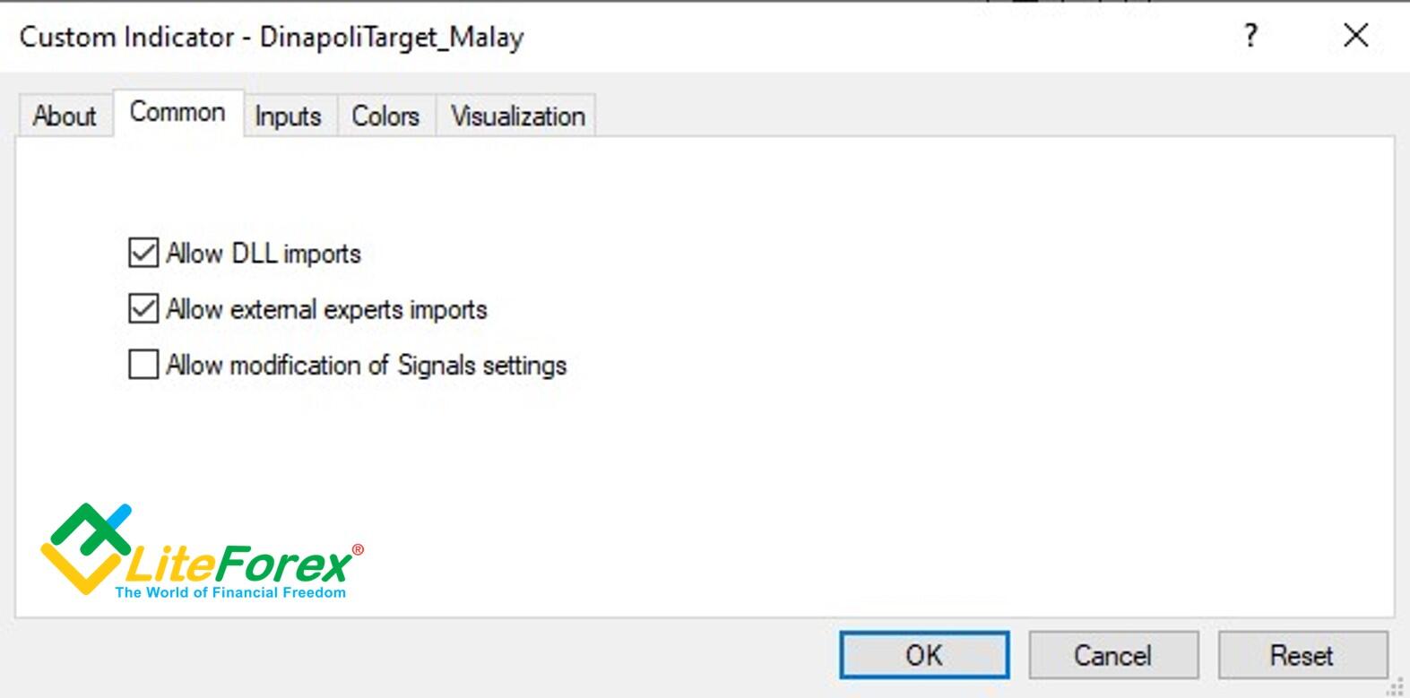Select the Colors tab

(385, 115)
